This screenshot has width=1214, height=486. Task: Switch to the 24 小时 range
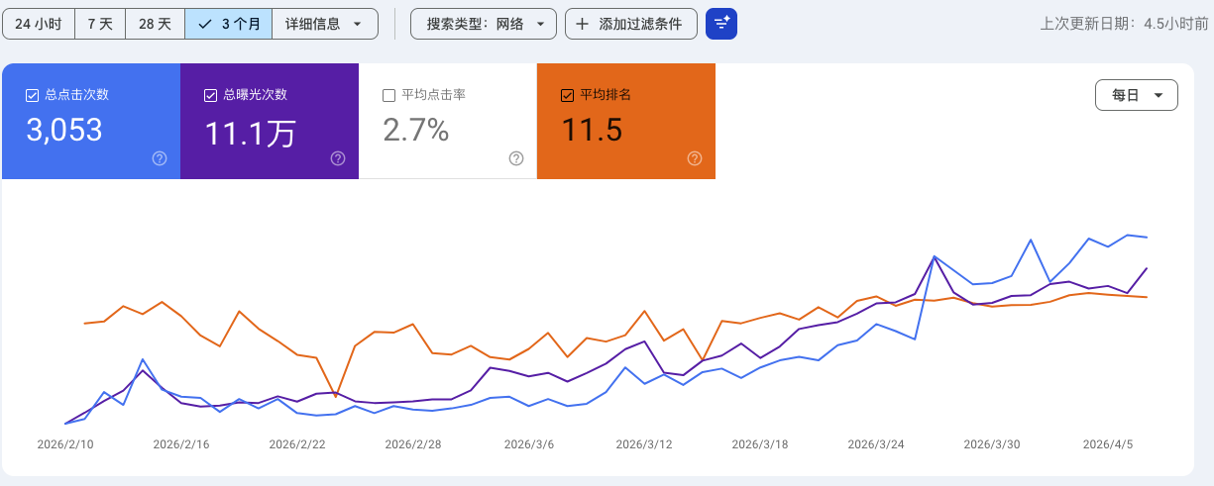coord(39,24)
